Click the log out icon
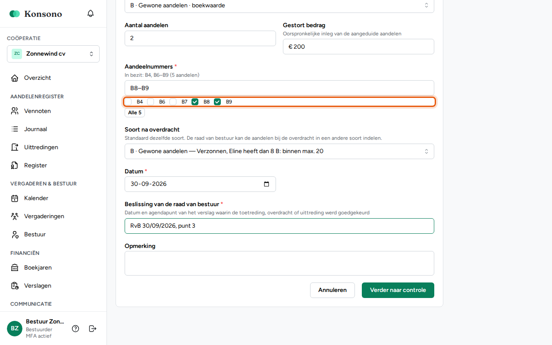The height and width of the screenshot is (345, 552). [x=93, y=329]
